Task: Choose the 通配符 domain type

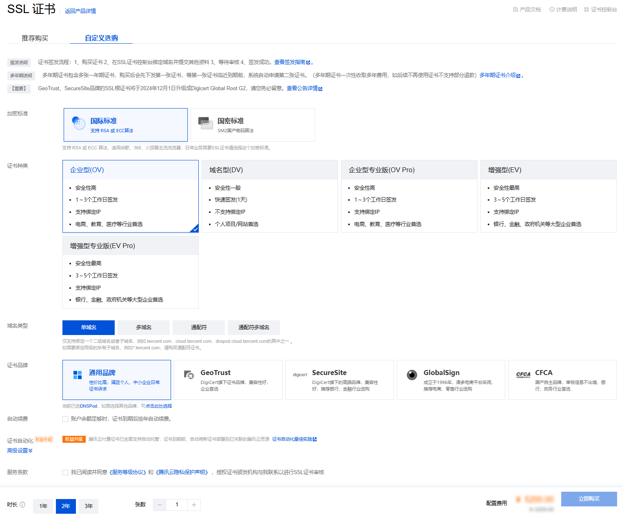Action: pyautogui.click(x=199, y=327)
